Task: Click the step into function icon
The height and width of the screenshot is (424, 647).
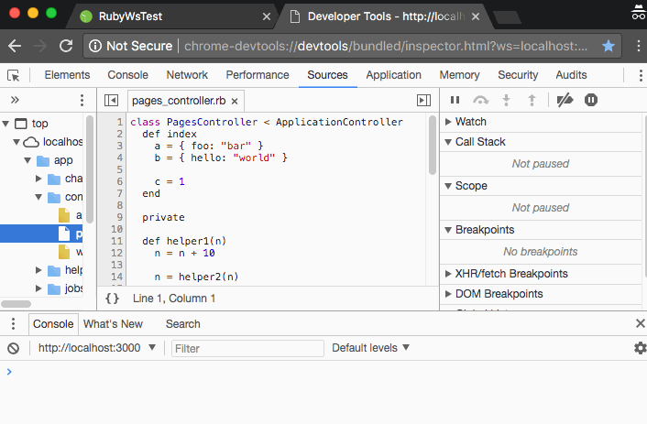Action: [x=506, y=100]
